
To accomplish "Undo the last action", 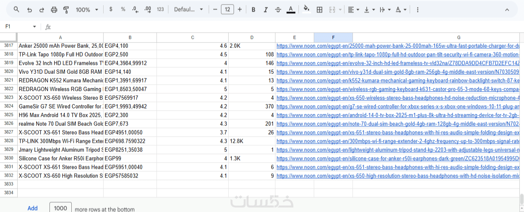I will (x=29, y=10).
